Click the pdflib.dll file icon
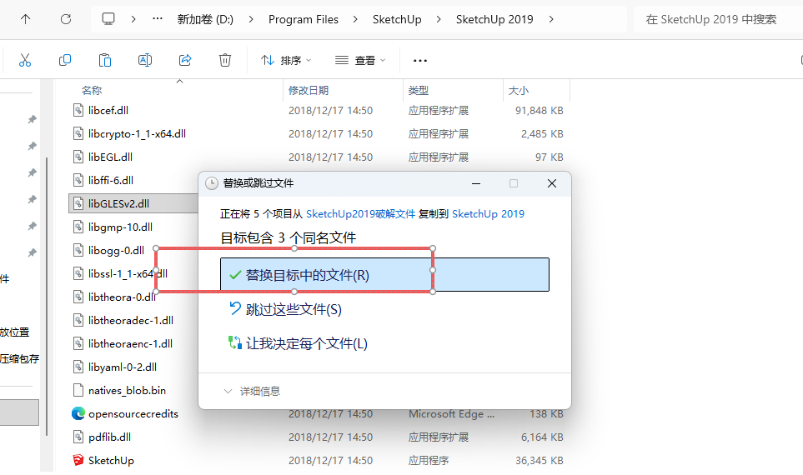The image size is (803, 475). tap(78, 437)
